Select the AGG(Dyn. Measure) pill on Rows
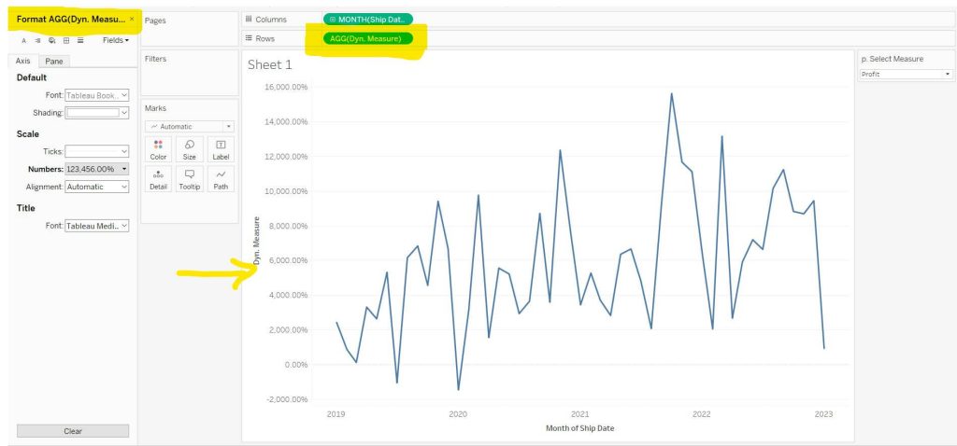 367,38
